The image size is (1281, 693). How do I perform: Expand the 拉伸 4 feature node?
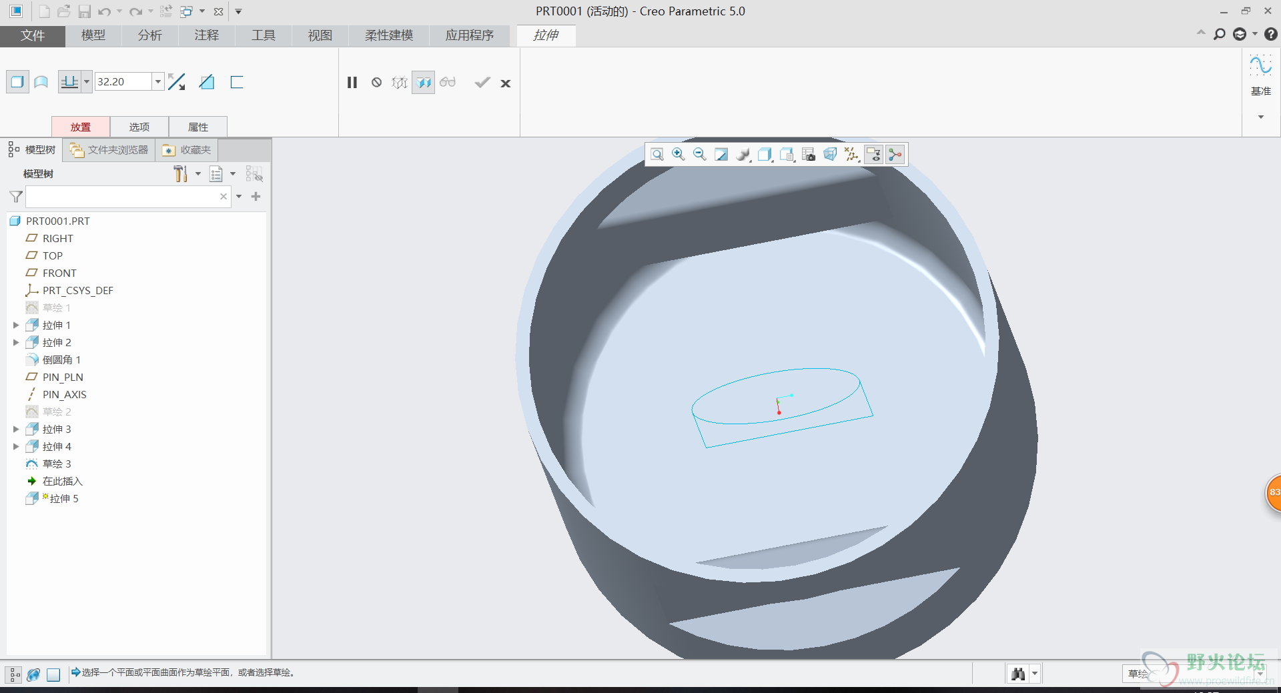pyautogui.click(x=16, y=447)
